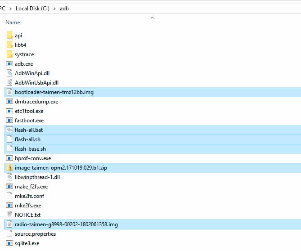Select the systrace folder name
301x251 pixels.
coord(24,54)
